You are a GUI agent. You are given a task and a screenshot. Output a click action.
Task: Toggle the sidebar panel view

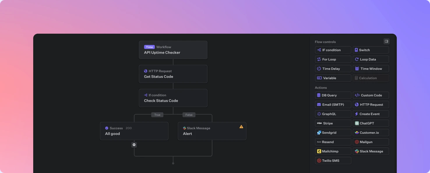386,41
